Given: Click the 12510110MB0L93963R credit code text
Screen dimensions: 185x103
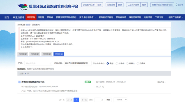Looking at the screenshot, I should pos(48,86).
